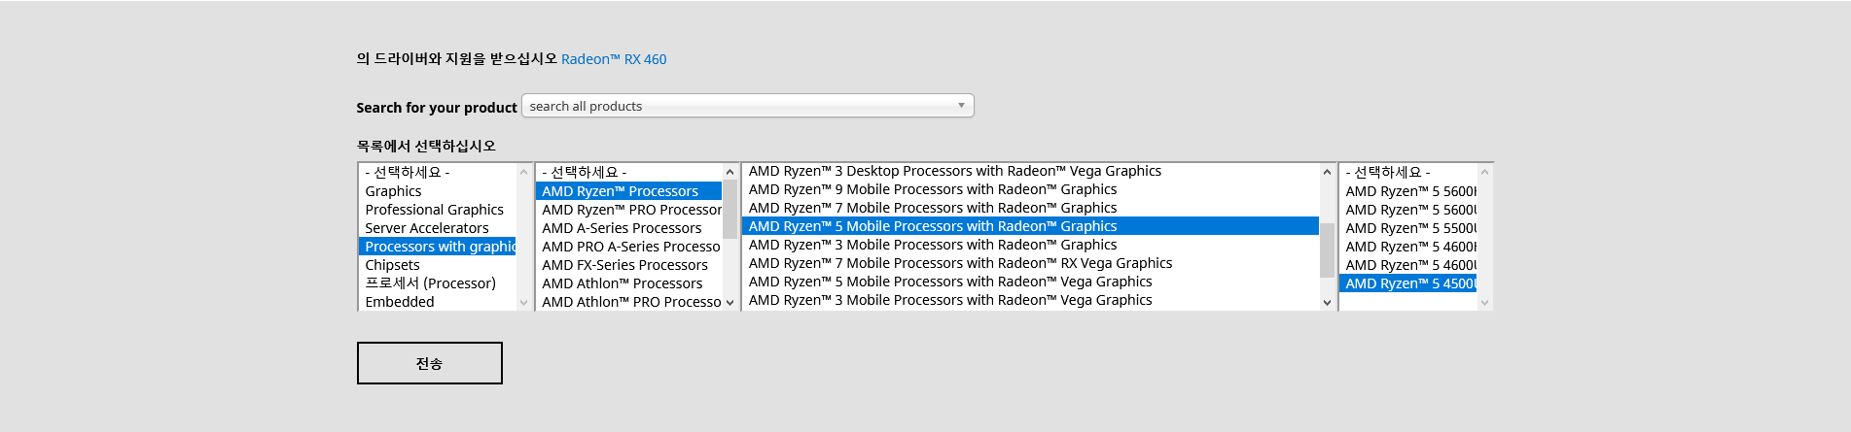Select Ryzen 9 Mobile Processors with Radeon Graphics
This screenshot has width=1851, height=432.
point(1030,189)
